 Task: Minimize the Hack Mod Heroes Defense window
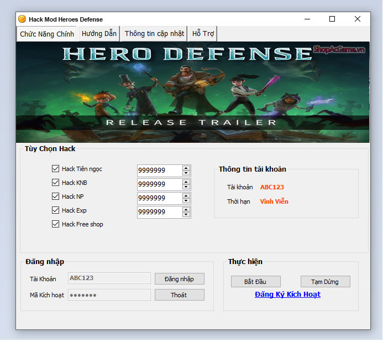point(307,19)
